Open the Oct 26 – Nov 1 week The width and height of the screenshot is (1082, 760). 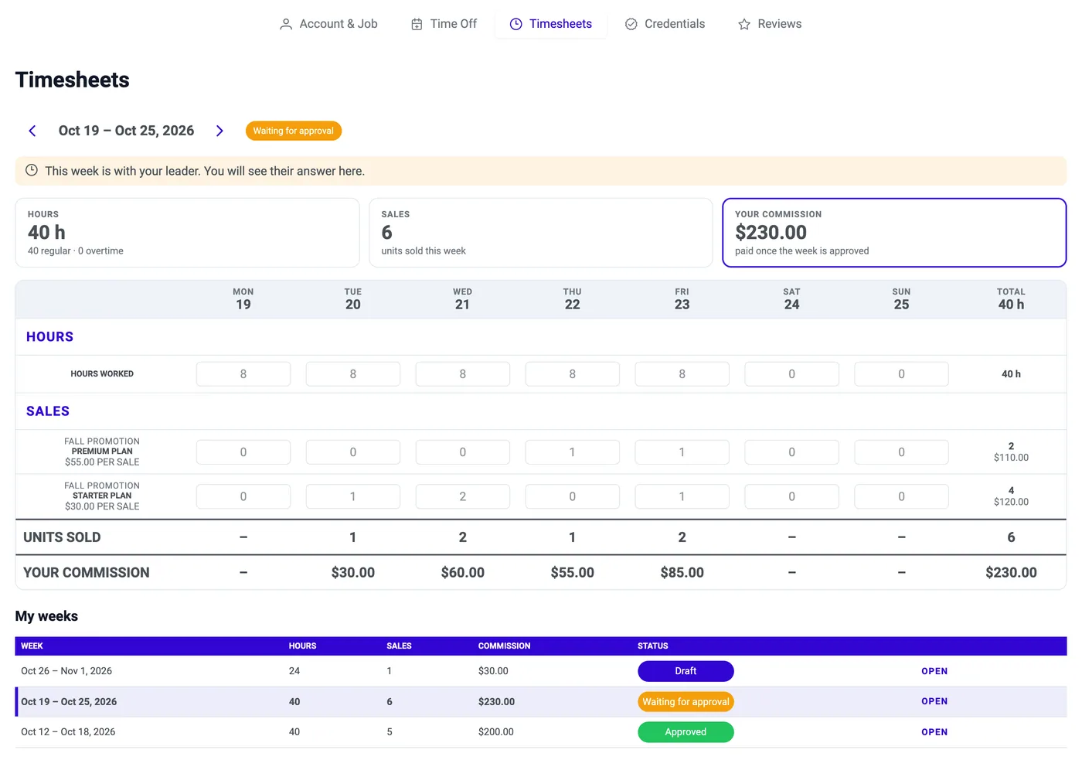pos(934,671)
